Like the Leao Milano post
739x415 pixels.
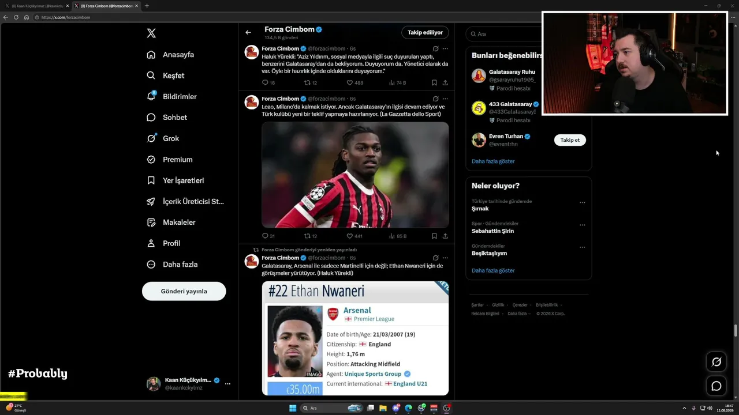354,236
